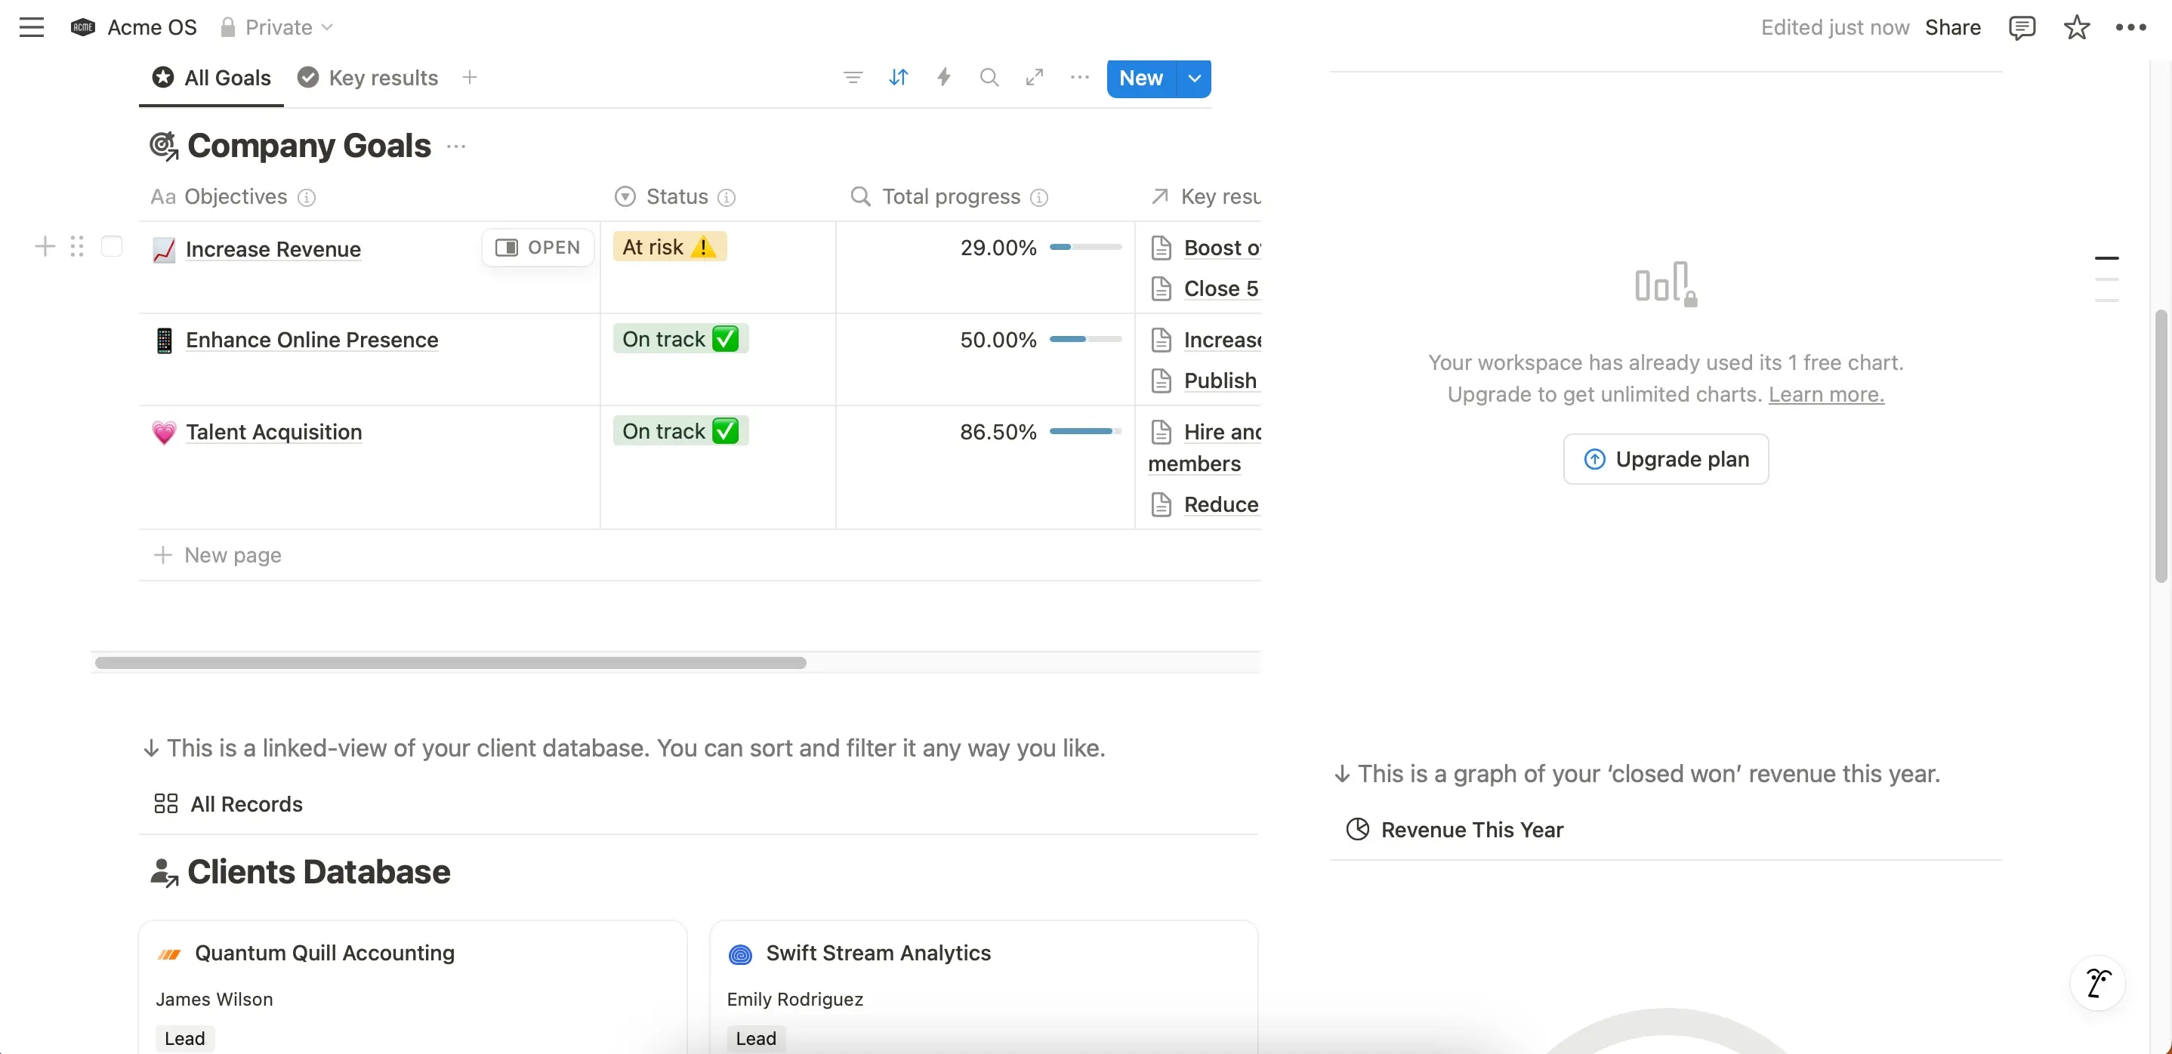Open database as full page icon
The width and height of the screenshot is (2172, 1054).
(1035, 78)
